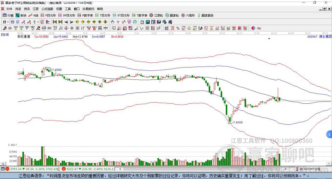Toggle the pressed chart-type icon beside 日
This screenshot has height=179, width=332.
click(x=13, y=22)
